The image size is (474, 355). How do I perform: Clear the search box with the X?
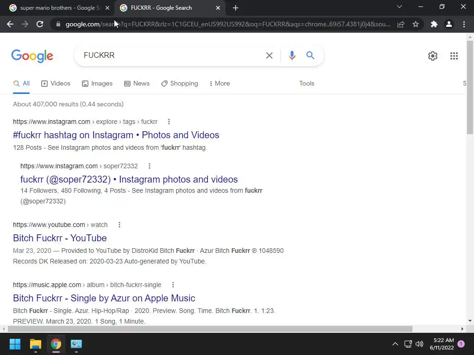point(269,55)
